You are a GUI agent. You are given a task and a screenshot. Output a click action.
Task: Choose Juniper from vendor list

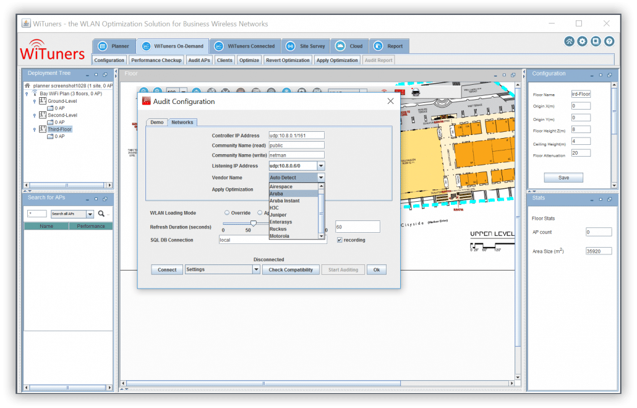coord(293,215)
